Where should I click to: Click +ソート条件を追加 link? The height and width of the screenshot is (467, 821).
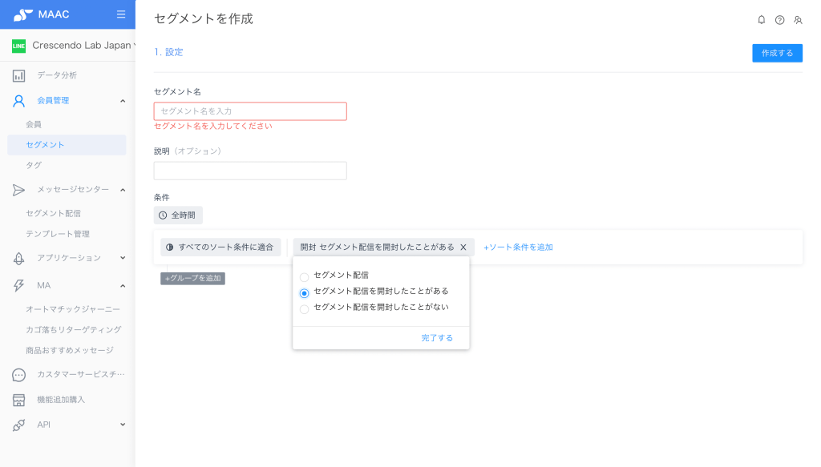[x=518, y=248]
